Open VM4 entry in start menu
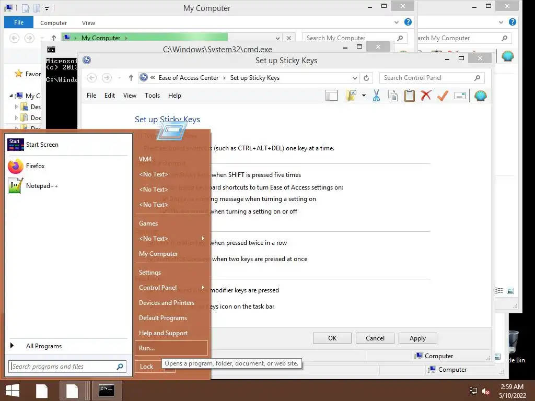The width and height of the screenshot is (535, 401). coord(171,159)
